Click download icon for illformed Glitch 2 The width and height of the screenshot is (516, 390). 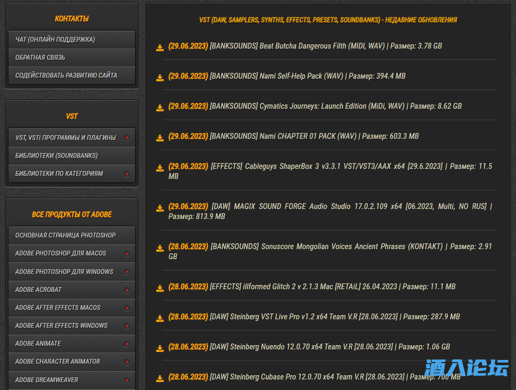[x=160, y=289]
